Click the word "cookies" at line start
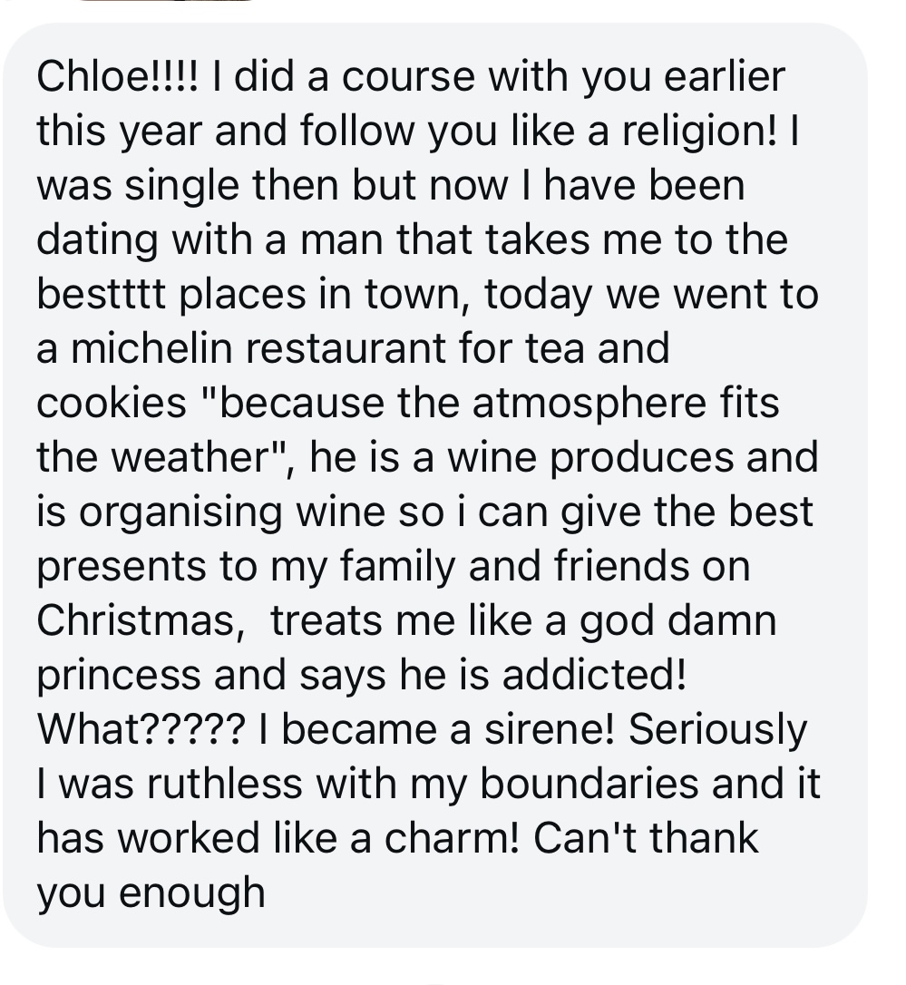906x985 pixels. click(112, 403)
